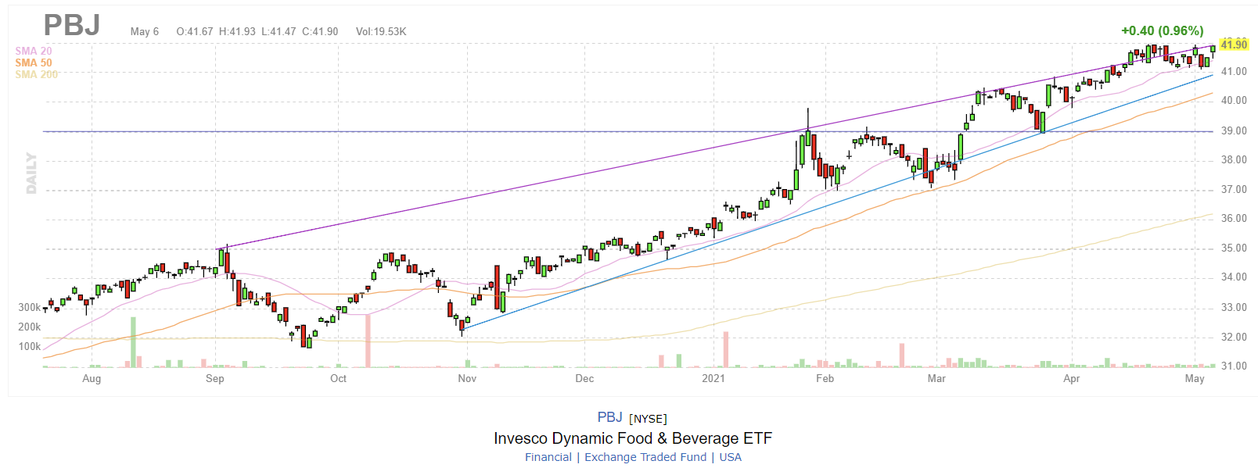Click the 300k volume axis label
The width and height of the screenshot is (1258, 468).
click(x=30, y=307)
